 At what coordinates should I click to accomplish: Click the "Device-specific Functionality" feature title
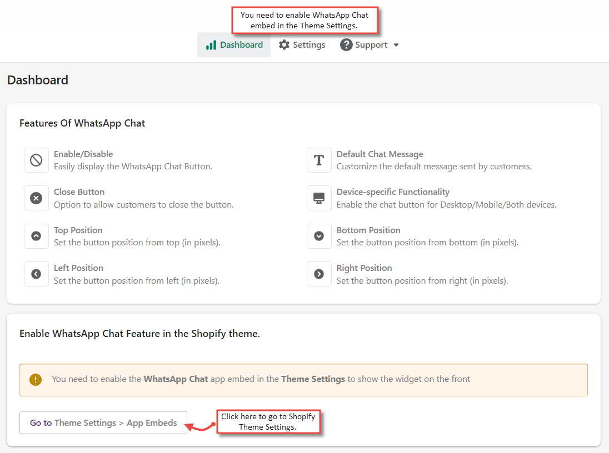(x=393, y=192)
